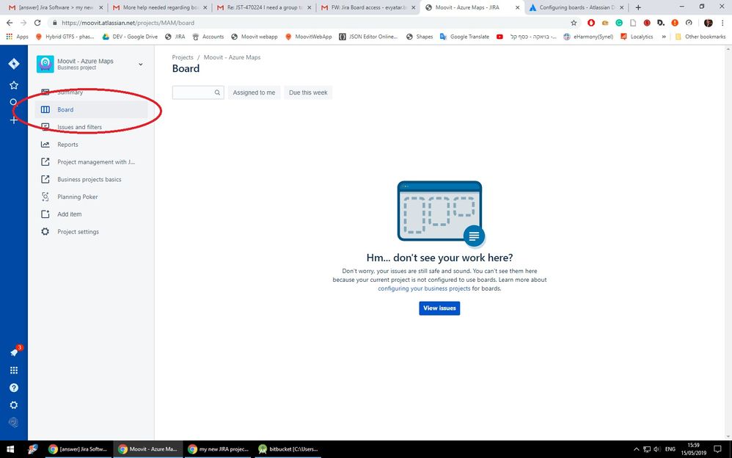Switch to 'my new JIRA projec...' taskbar window
732x458 pixels.
pyautogui.click(x=218, y=449)
